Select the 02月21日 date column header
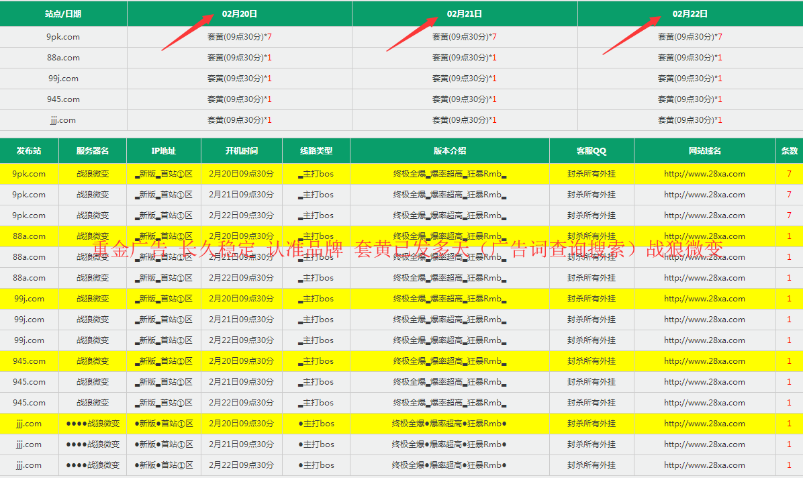 point(465,13)
